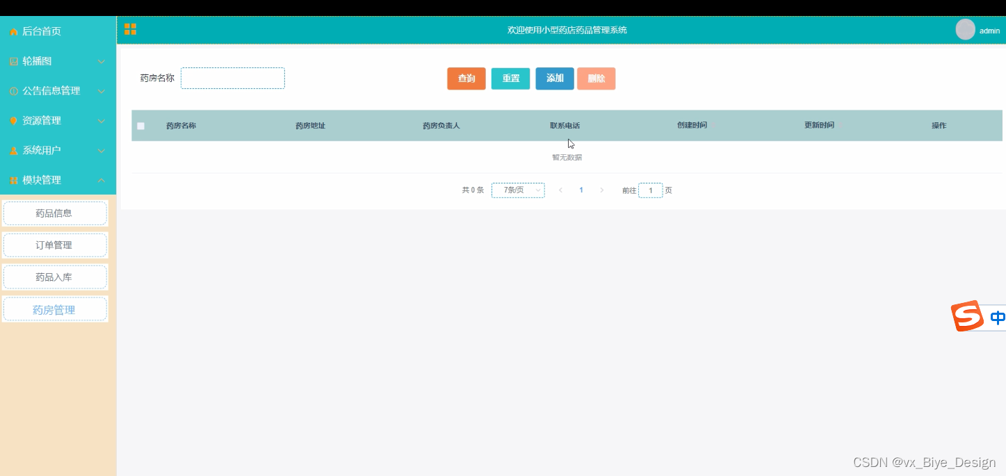Go to previous page arrow
The height and width of the screenshot is (476, 1006).
560,190
